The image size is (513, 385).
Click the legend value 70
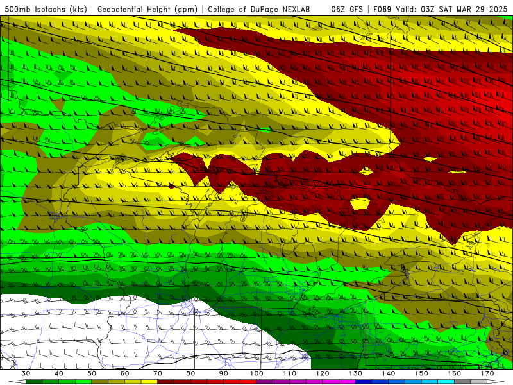coord(158,373)
